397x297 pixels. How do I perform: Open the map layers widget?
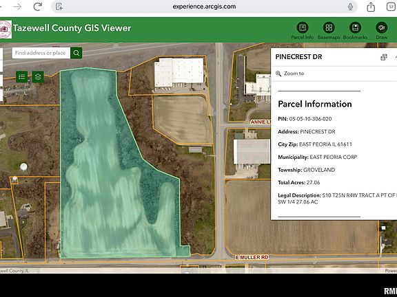[38, 77]
